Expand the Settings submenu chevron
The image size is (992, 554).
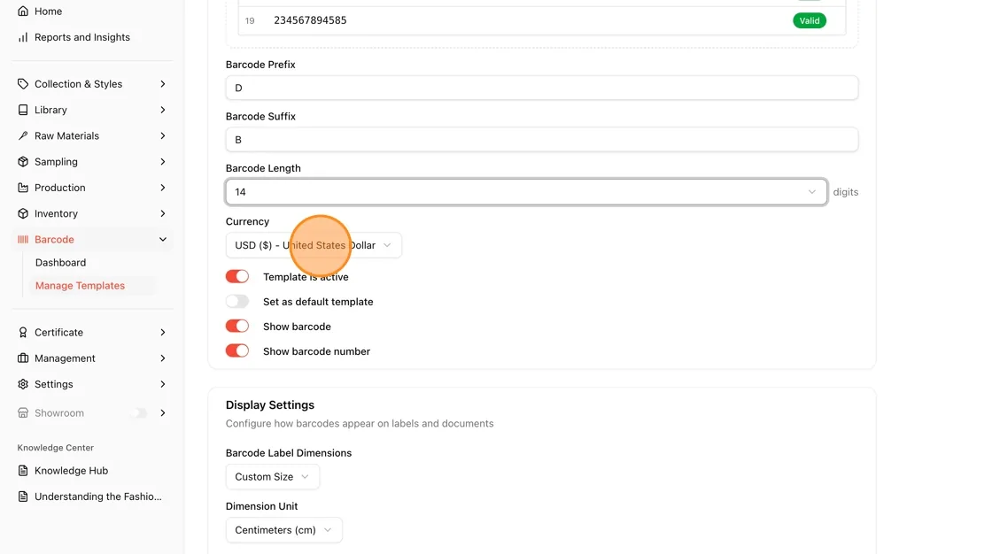coord(163,384)
